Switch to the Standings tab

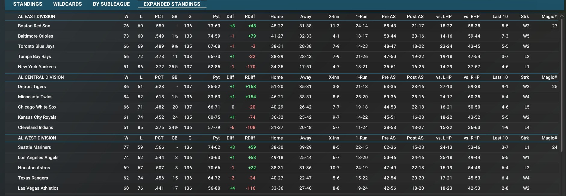(x=28, y=4)
